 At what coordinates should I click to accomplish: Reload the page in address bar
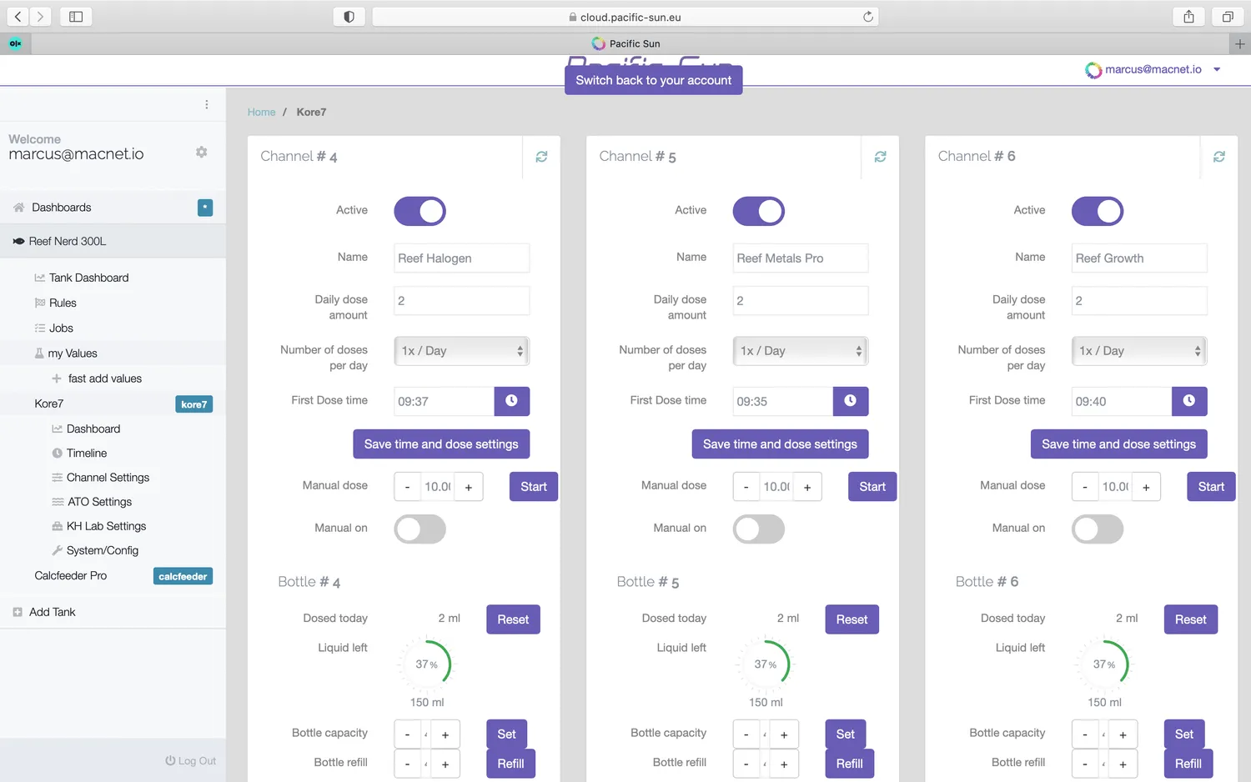click(x=867, y=17)
